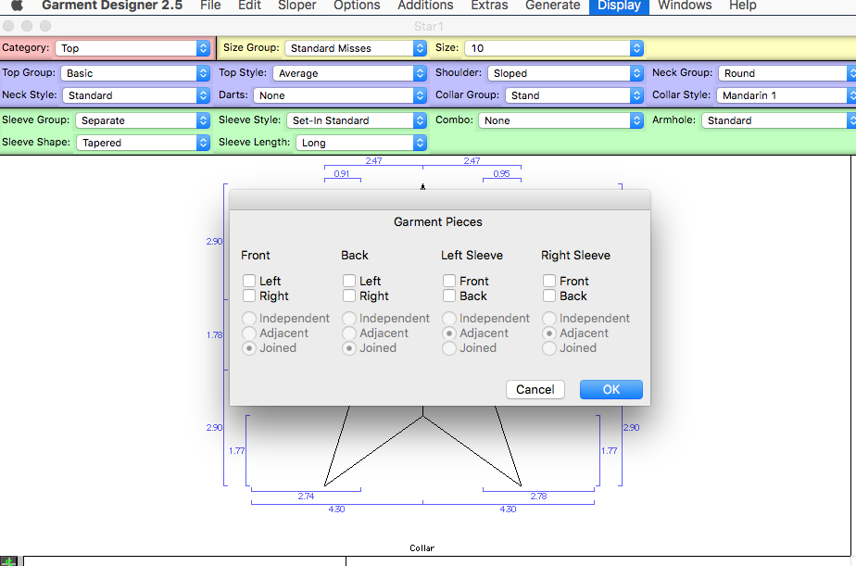Open the Extras menu
Screen dimensions: 856x566
[x=489, y=6]
